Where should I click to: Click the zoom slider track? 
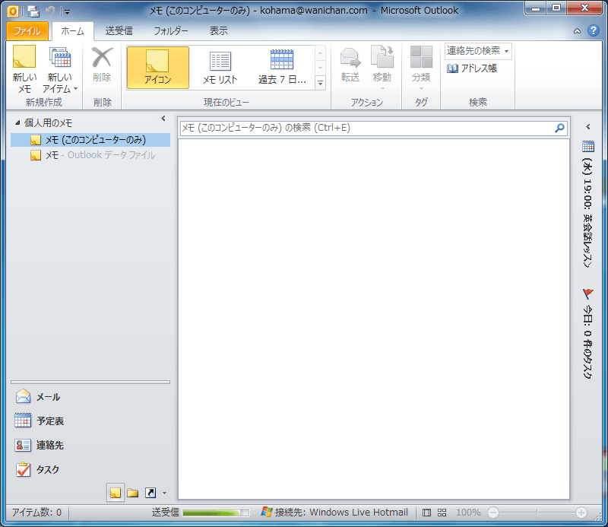(537, 513)
